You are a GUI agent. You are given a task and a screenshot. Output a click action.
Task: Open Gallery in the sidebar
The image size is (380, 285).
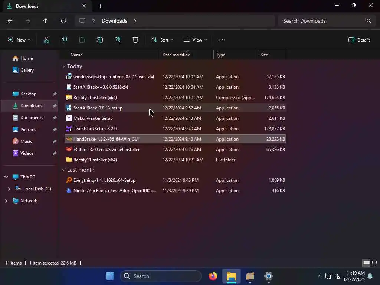(30, 70)
